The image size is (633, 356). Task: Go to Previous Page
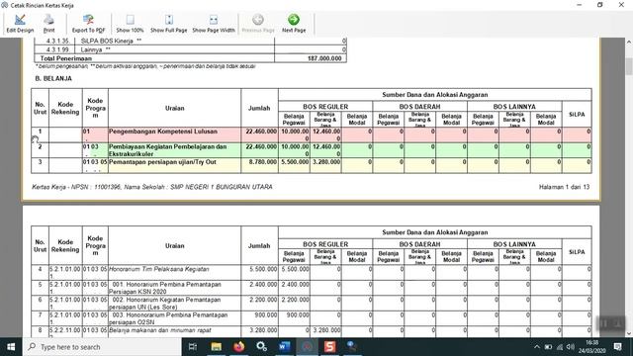pyautogui.click(x=258, y=24)
